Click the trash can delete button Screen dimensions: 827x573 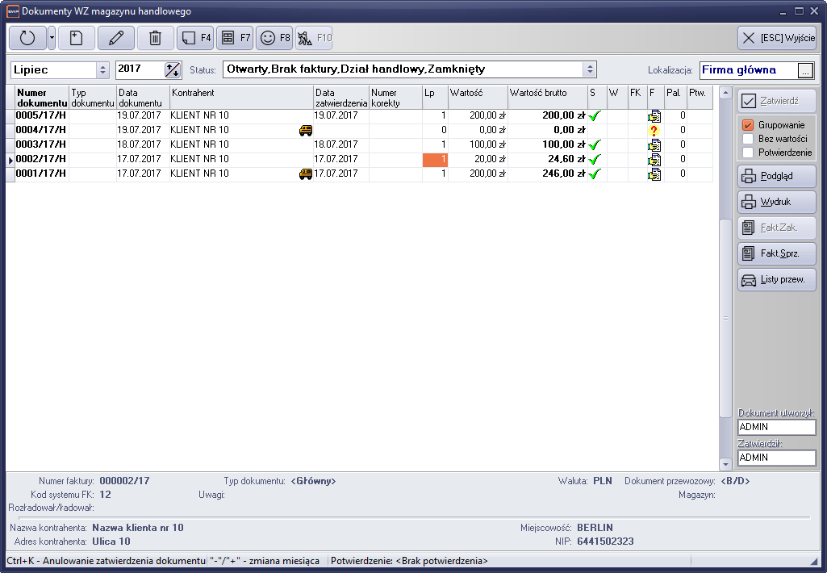click(156, 38)
